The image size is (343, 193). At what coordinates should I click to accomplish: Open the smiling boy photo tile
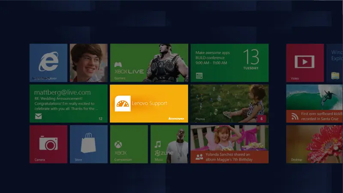(x=89, y=63)
